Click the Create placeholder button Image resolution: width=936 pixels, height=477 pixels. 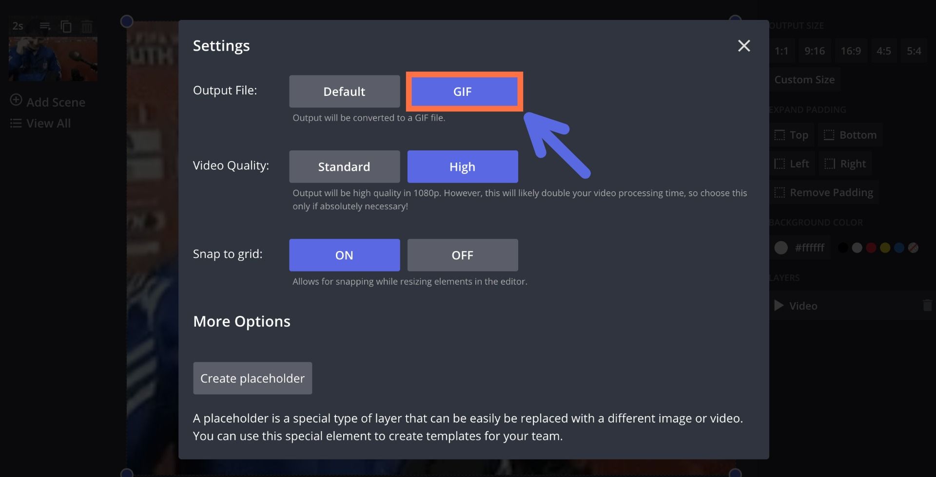pos(253,378)
